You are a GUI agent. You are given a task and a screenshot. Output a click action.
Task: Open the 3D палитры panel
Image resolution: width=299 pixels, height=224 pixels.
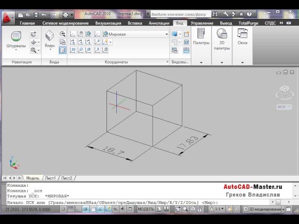222,38
